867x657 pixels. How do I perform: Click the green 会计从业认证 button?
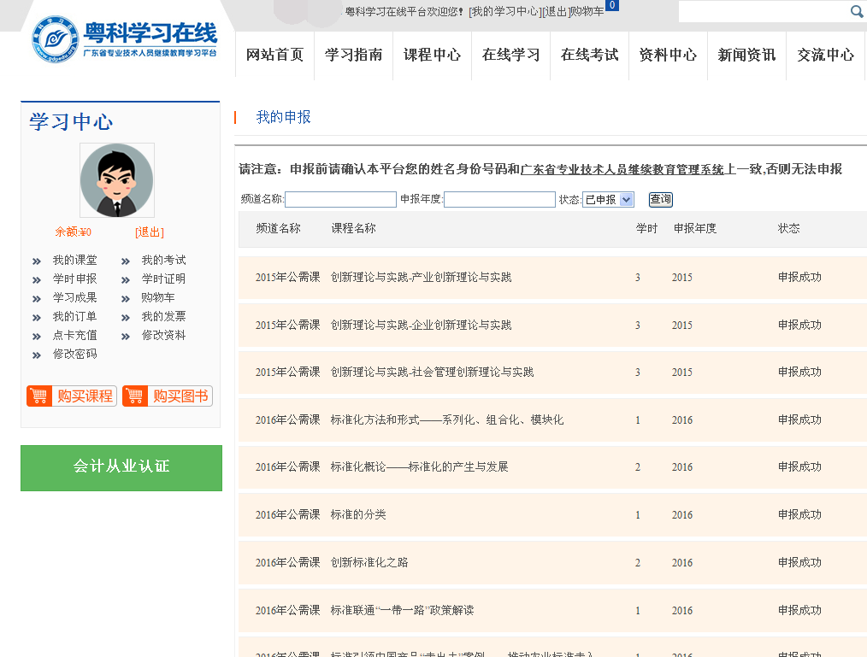(x=121, y=467)
